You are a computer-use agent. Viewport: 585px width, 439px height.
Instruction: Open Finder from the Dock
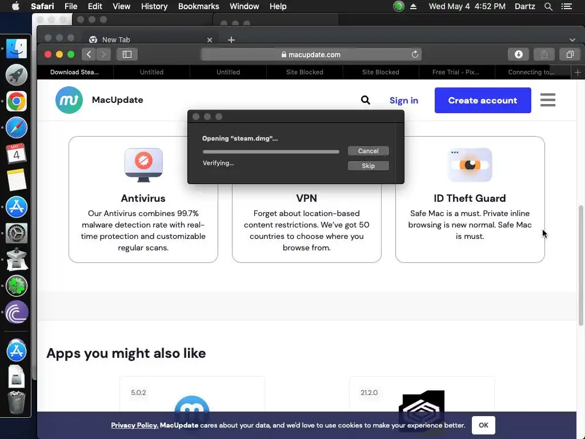coord(17,49)
